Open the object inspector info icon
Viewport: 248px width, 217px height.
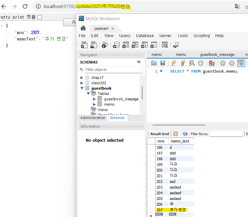point(104,45)
